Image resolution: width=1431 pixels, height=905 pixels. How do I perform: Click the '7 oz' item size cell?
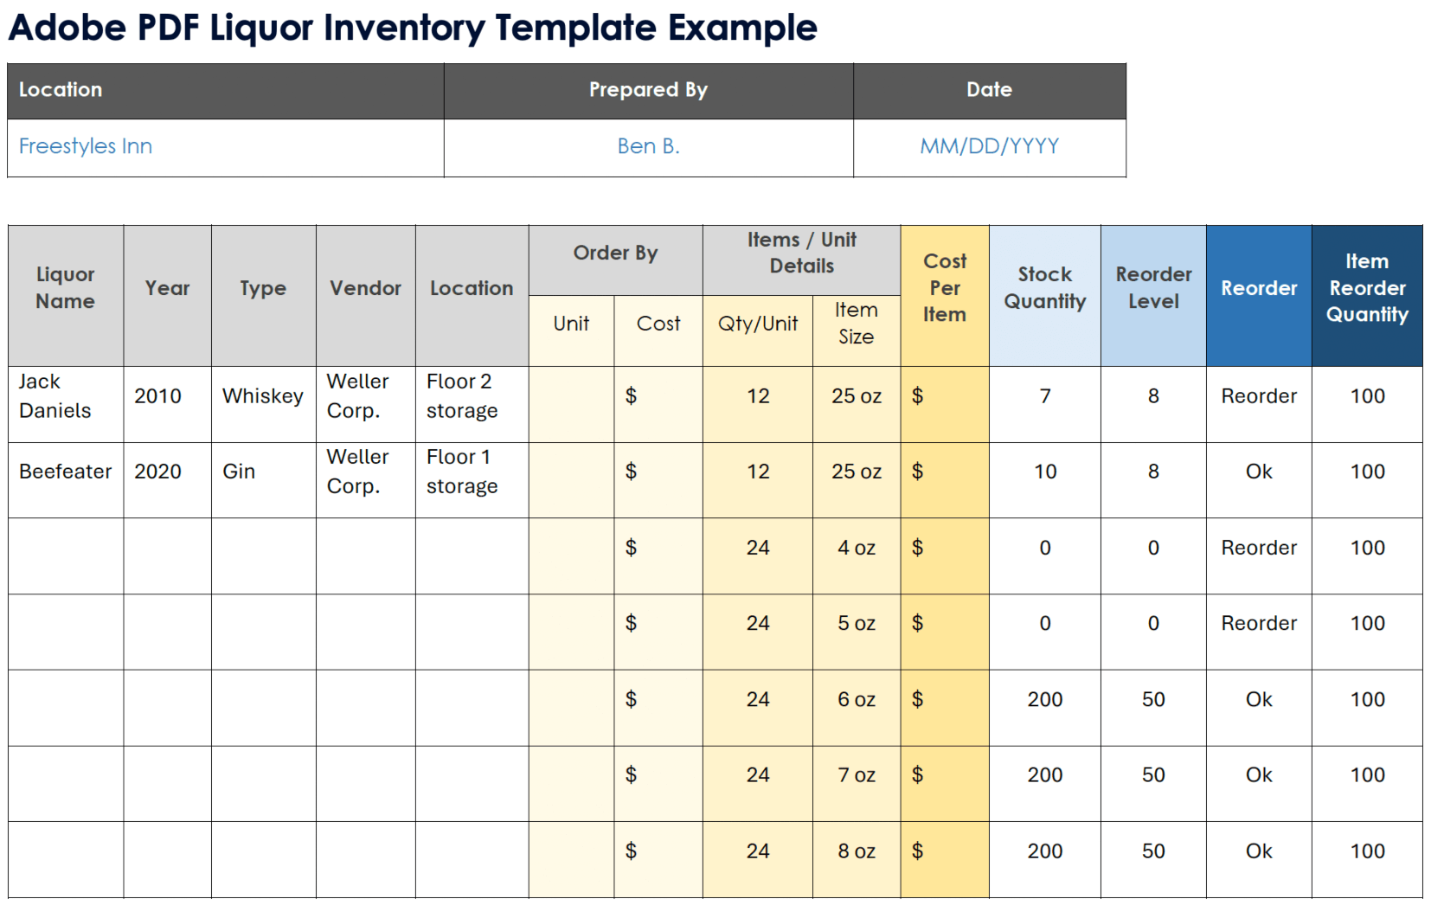tap(857, 784)
